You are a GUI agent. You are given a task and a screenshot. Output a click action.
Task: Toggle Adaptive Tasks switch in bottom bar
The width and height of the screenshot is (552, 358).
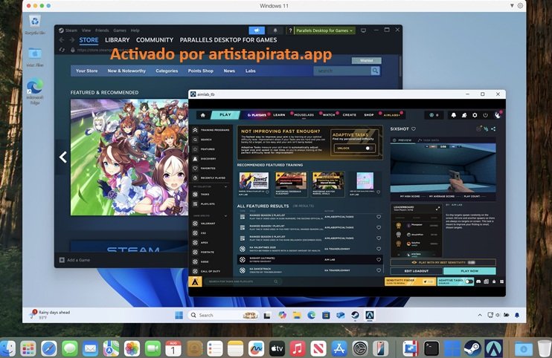[469, 281]
